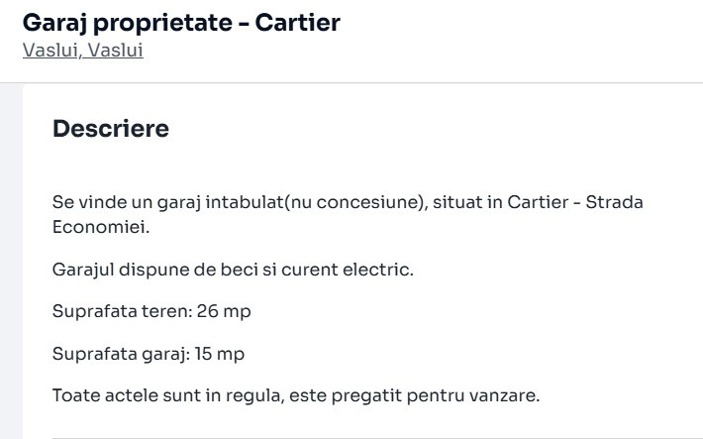Click the word 'Strada' in the first paragraph
This screenshot has width=703, height=439.
pos(615,203)
